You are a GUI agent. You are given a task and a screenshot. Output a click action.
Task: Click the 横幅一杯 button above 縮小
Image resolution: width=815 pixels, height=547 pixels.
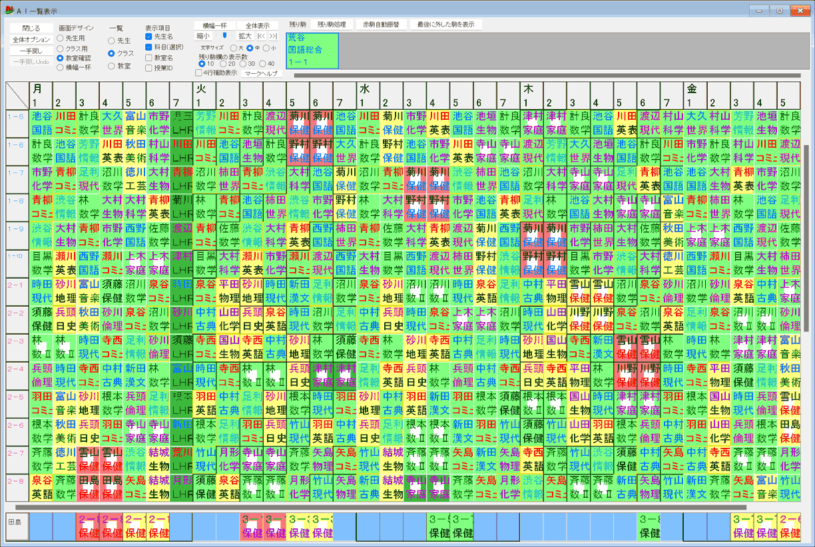coord(214,25)
